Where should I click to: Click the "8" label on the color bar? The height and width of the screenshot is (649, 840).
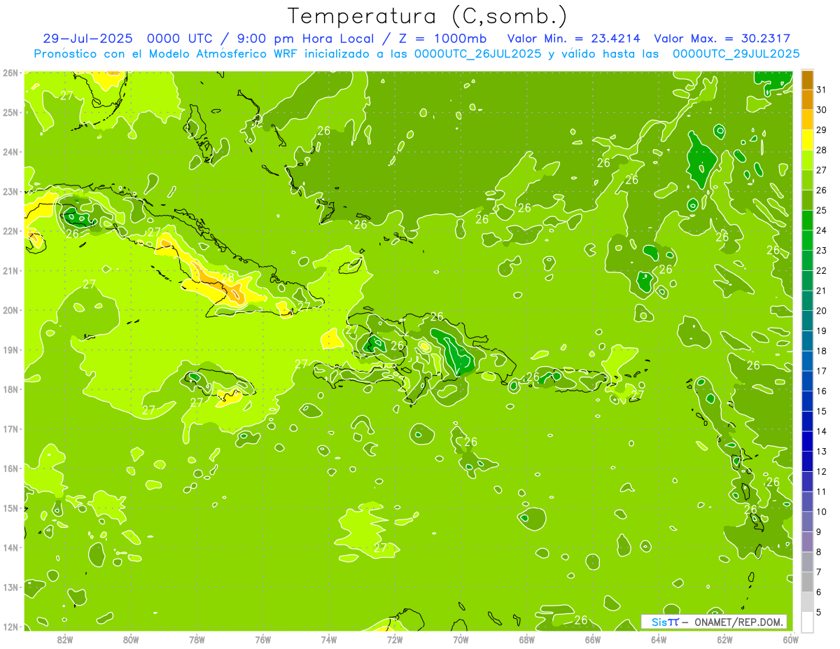click(x=819, y=552)
